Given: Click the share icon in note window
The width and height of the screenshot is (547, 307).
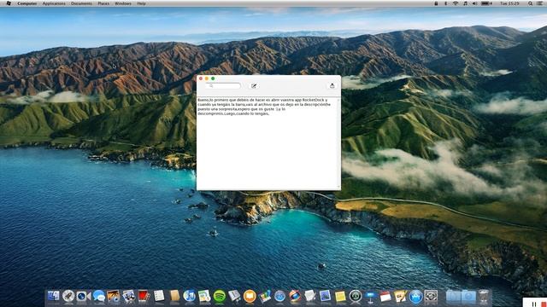Looking at the screenshot, I should click(332, 85).
